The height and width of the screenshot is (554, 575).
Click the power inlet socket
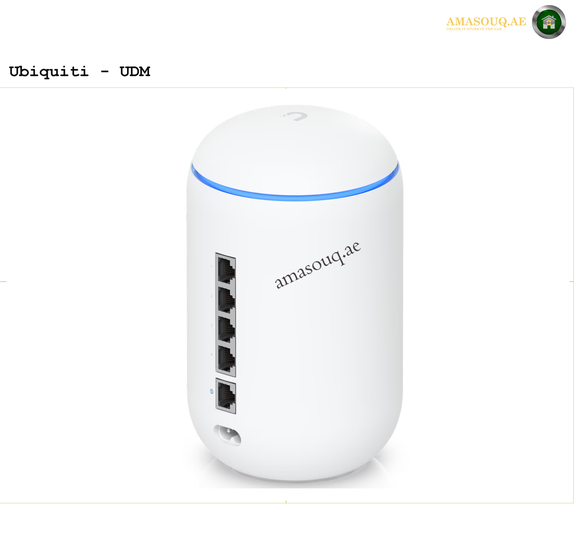coord(227,436)
